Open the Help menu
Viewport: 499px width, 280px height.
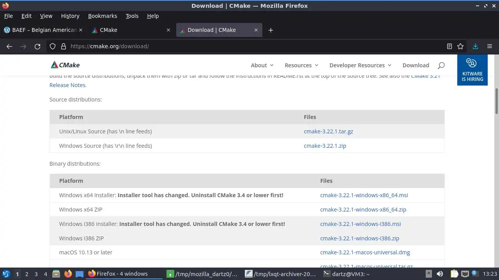[153, 16]
